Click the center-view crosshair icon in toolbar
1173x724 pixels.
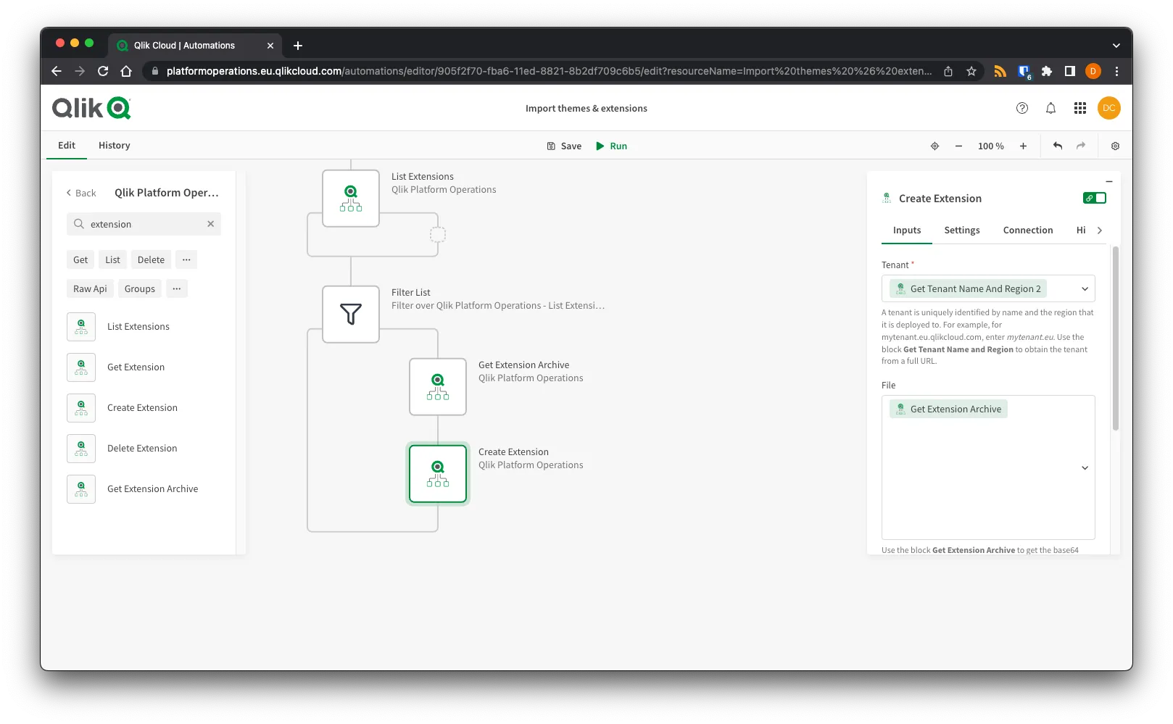(x=934, y=146)
